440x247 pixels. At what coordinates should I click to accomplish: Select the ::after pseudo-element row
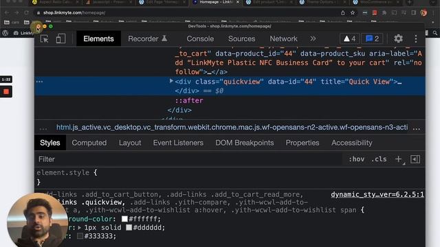pyautogui.click(x=189, y=101)
